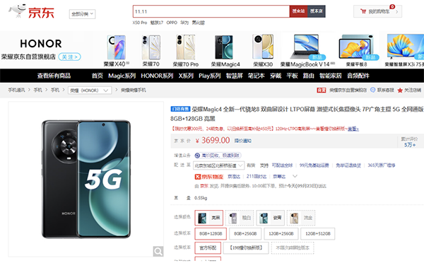The image size is (424, 263).
Task: Click the customer service contact icon
Action: click(372, 90)
